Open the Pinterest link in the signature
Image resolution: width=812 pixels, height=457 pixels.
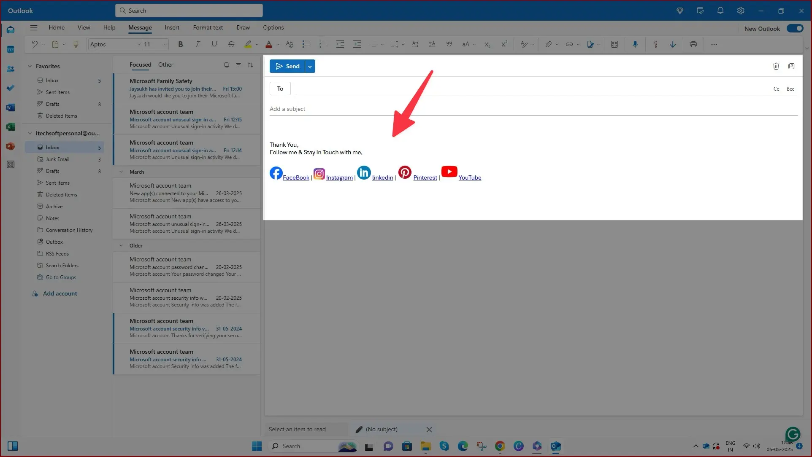coord(425,177)
